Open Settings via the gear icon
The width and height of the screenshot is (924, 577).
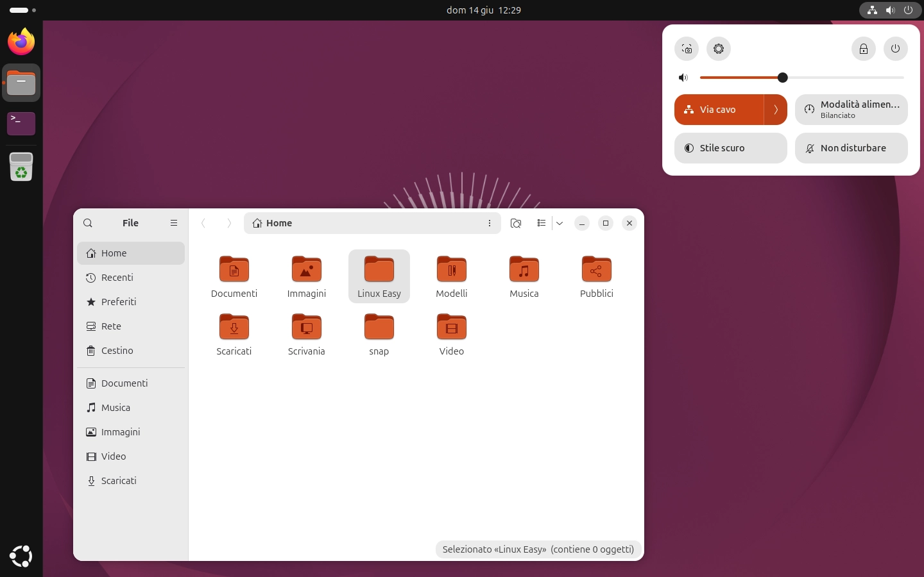719,49
